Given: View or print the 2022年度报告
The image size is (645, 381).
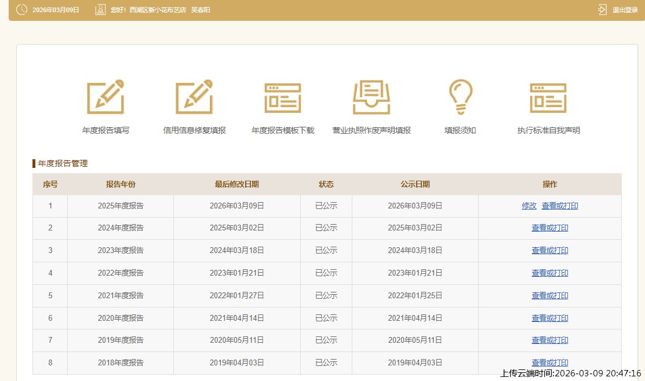Looking at the screenshot, I should (550, 273).
